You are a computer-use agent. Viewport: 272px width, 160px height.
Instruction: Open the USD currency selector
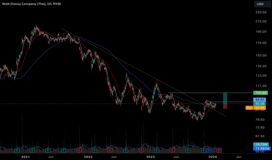(262, 4)
